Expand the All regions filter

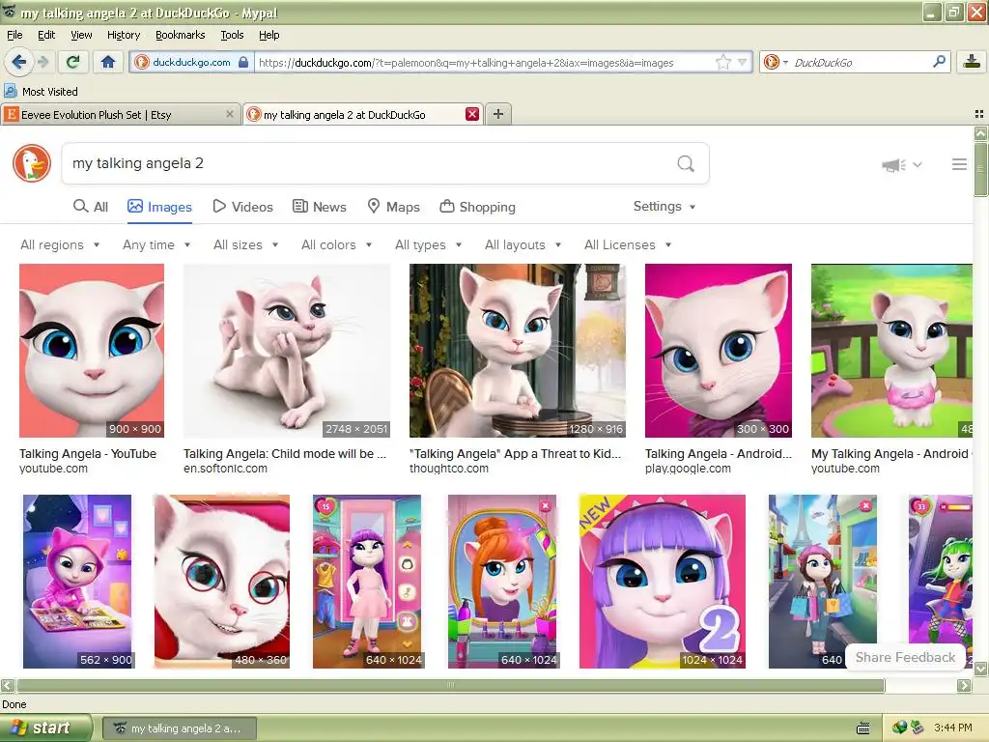pyautogui.click(x=60, y=244)
